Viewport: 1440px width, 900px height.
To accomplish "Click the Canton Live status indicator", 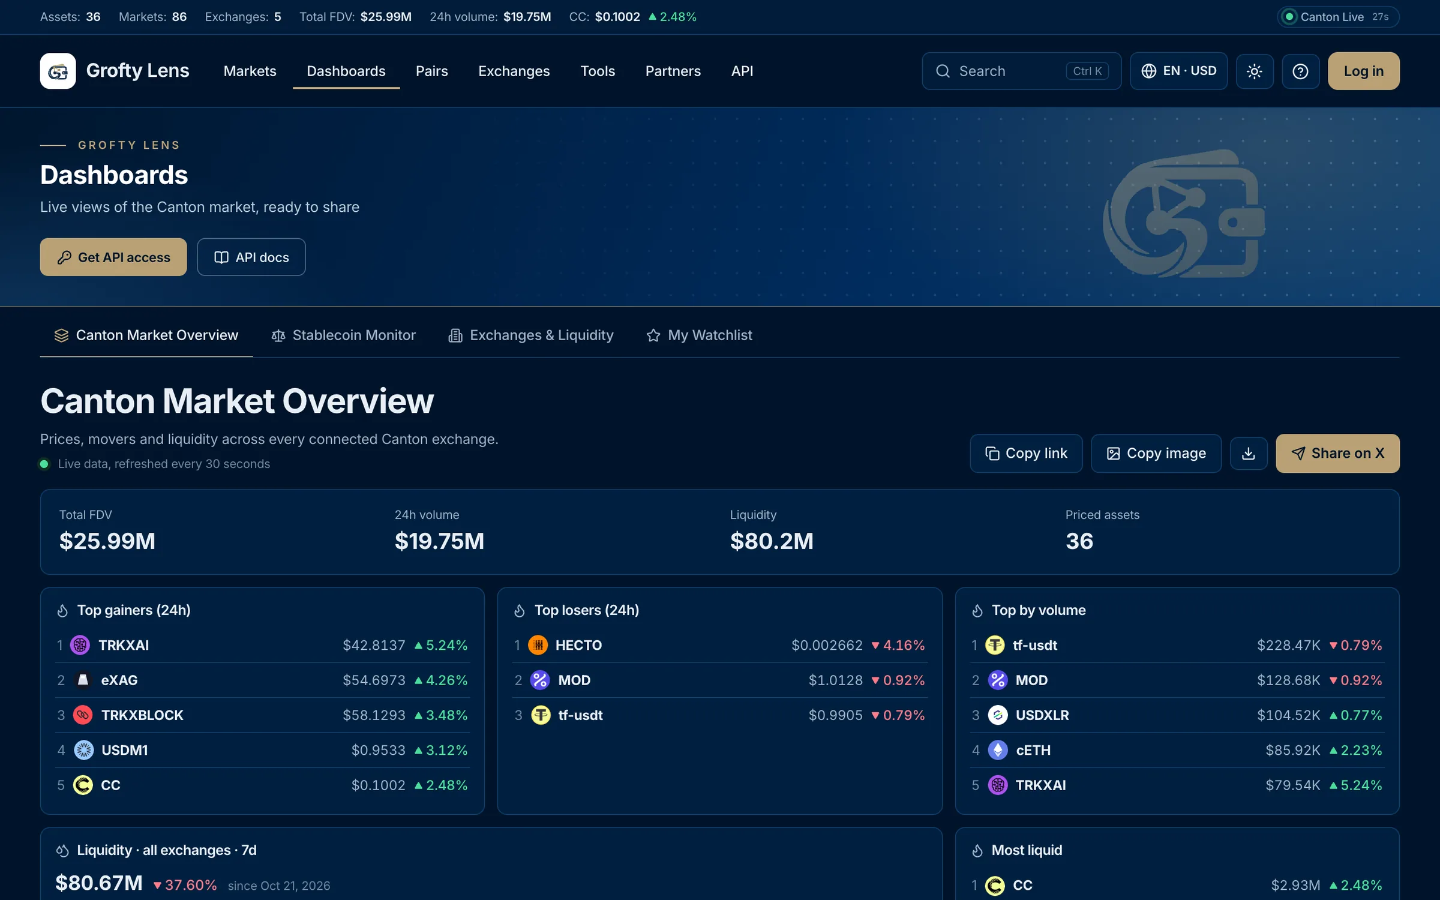I will pyautogui.click(x=1338, y=17).
